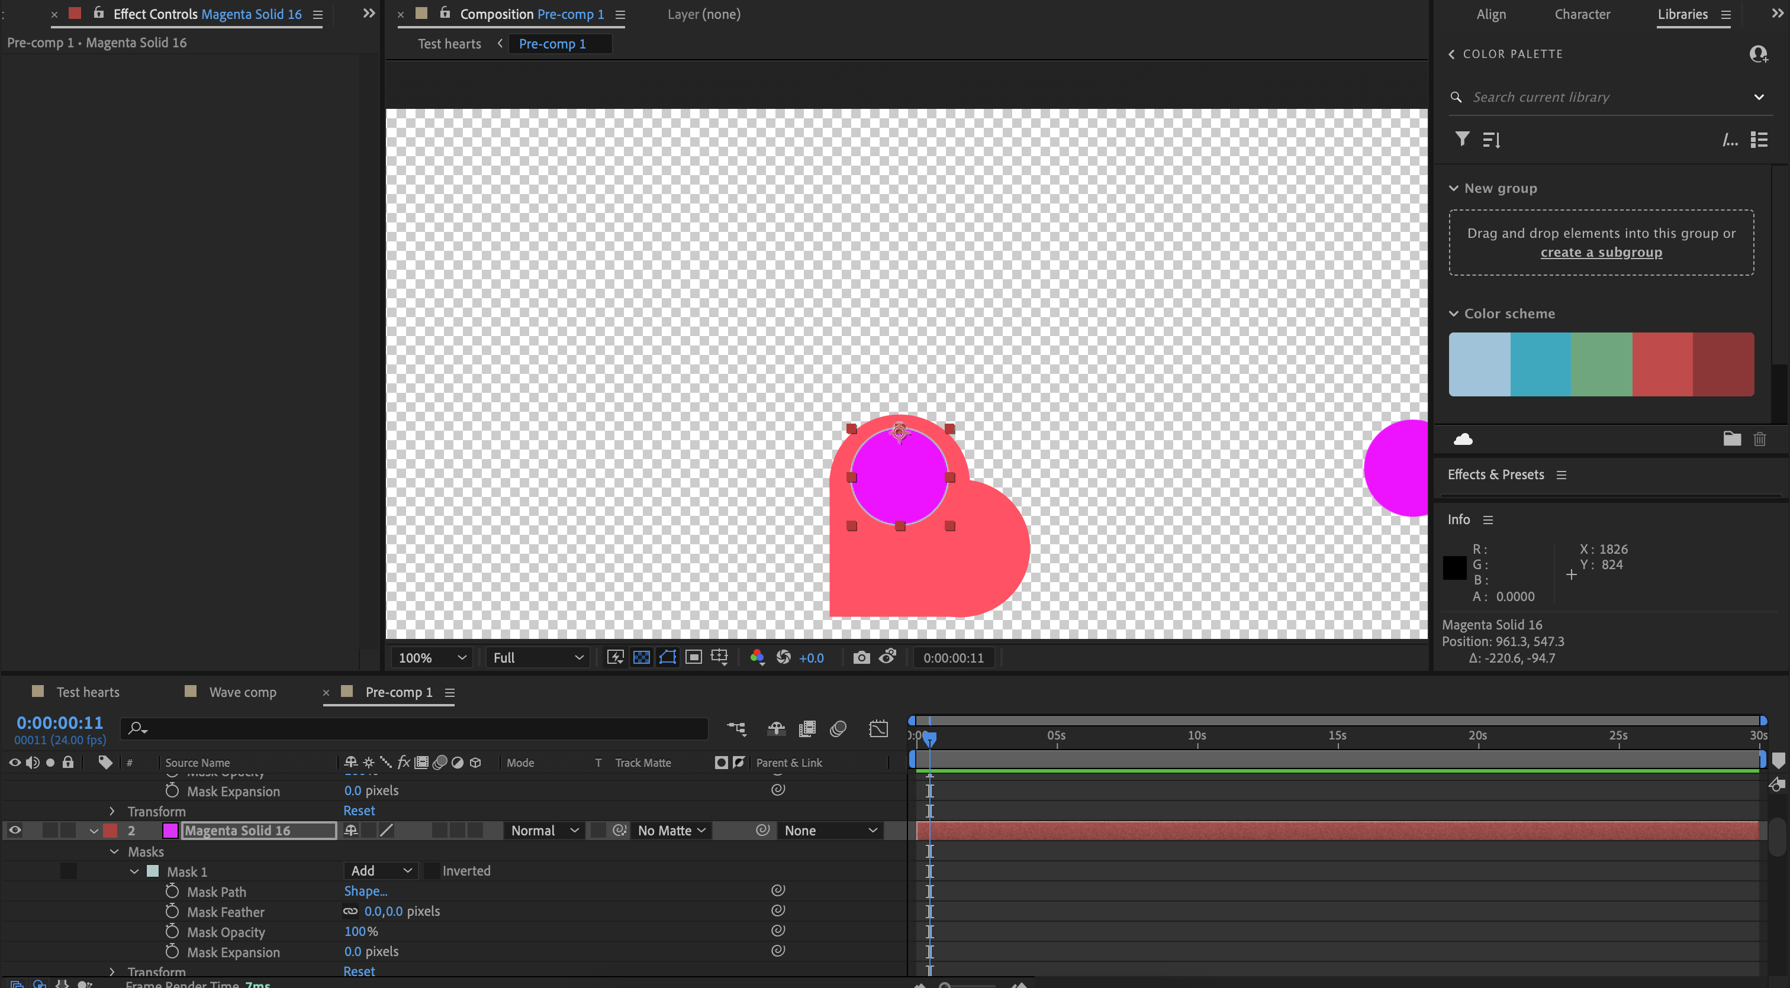Enable Frame Blending for the composition
The height and width of the screenshot is (988, 1790).
807,728
